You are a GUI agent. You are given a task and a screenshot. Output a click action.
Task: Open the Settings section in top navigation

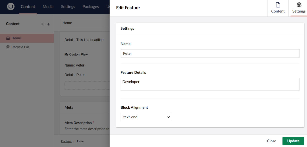tap(68, 7)
